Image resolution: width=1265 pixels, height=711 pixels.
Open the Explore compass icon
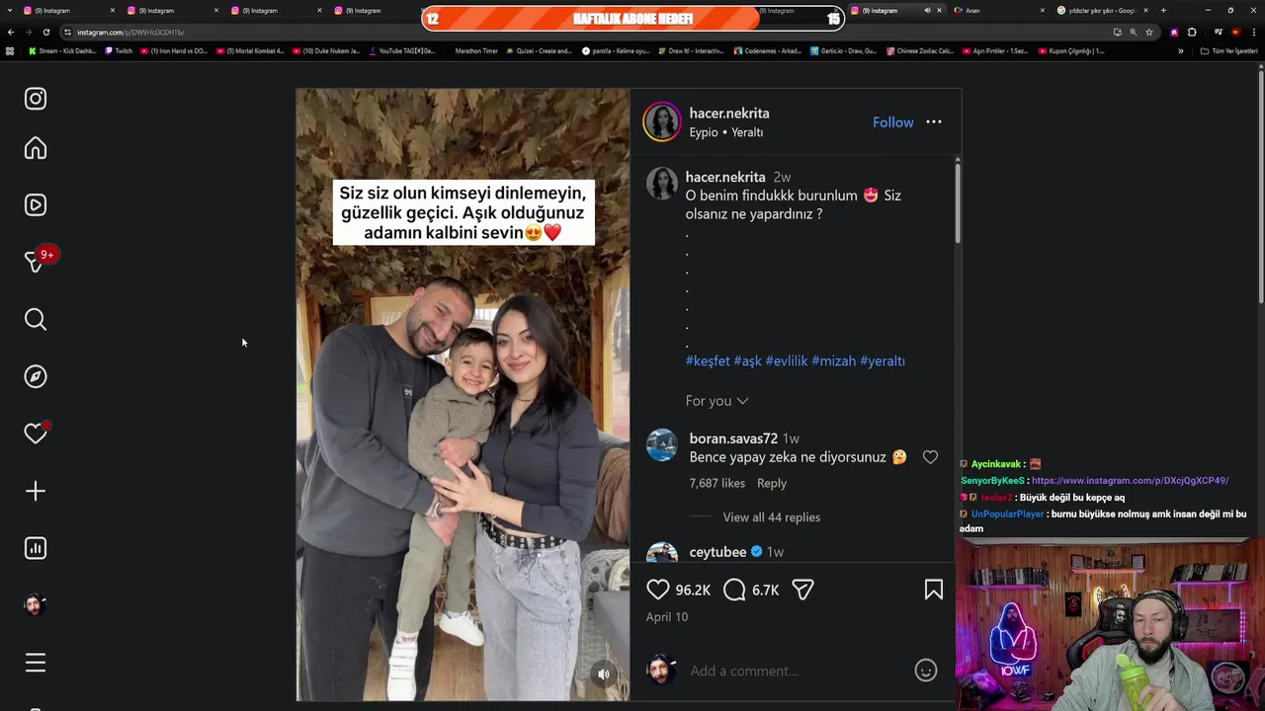tap(36, 376)
